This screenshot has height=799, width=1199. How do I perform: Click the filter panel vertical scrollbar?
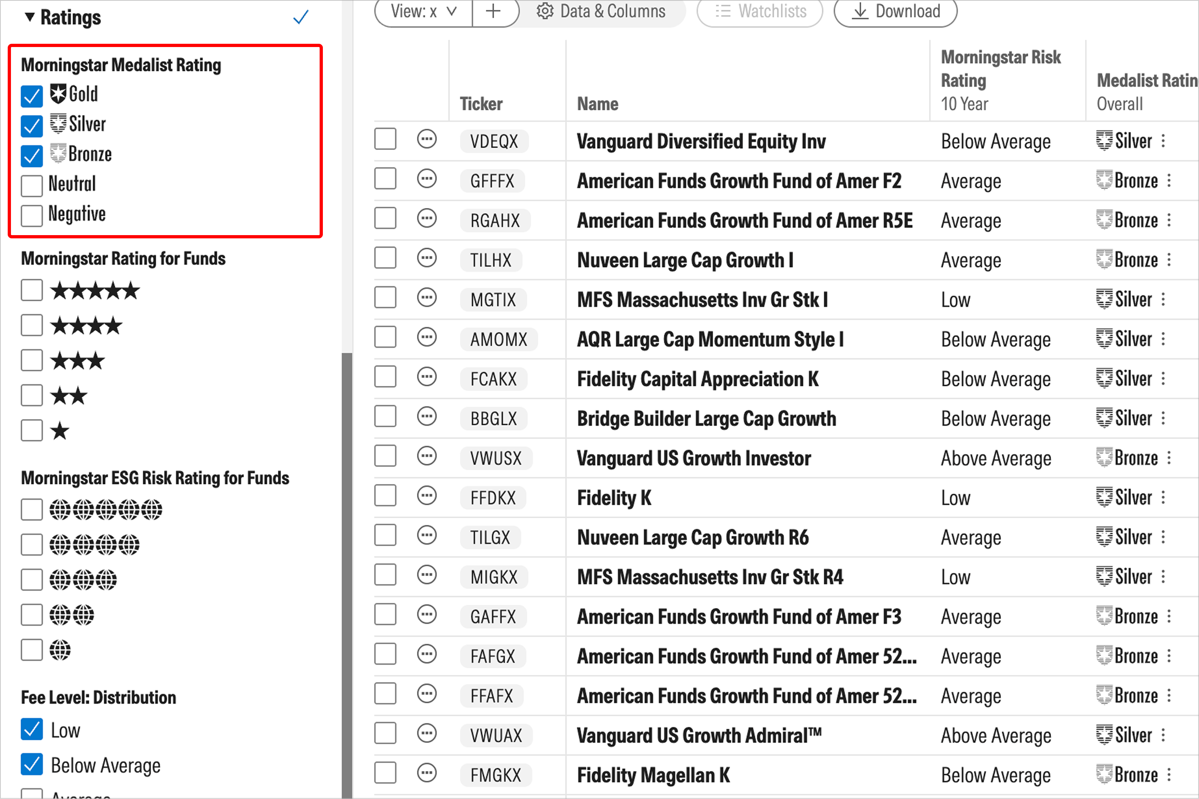347,575
